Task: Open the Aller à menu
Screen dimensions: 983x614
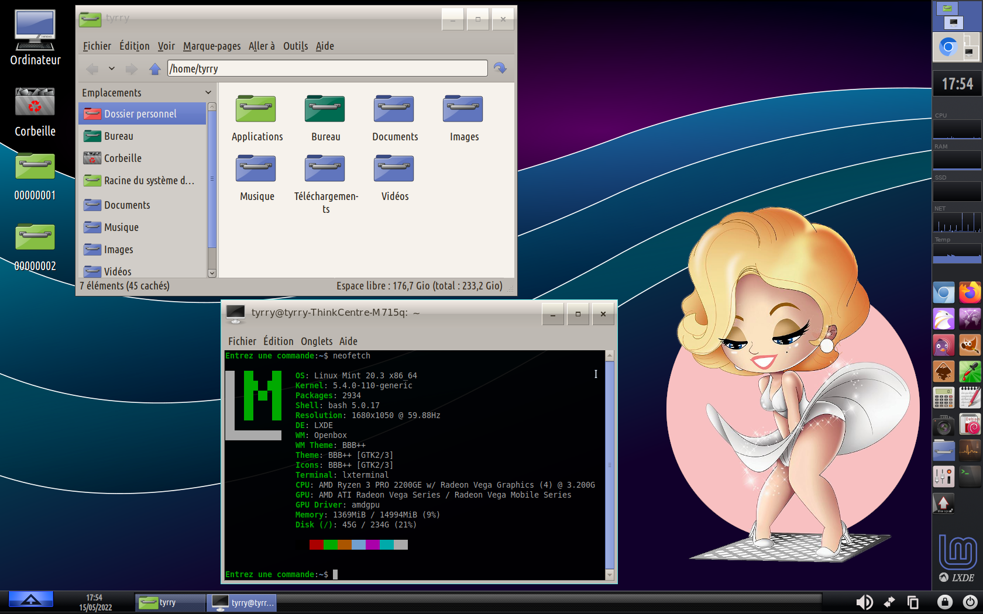Action: pyautogui.click(x=262, y=46)
